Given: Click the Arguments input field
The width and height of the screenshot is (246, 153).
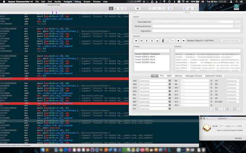Looking at the screenshot, I should (x=196, y=31).
